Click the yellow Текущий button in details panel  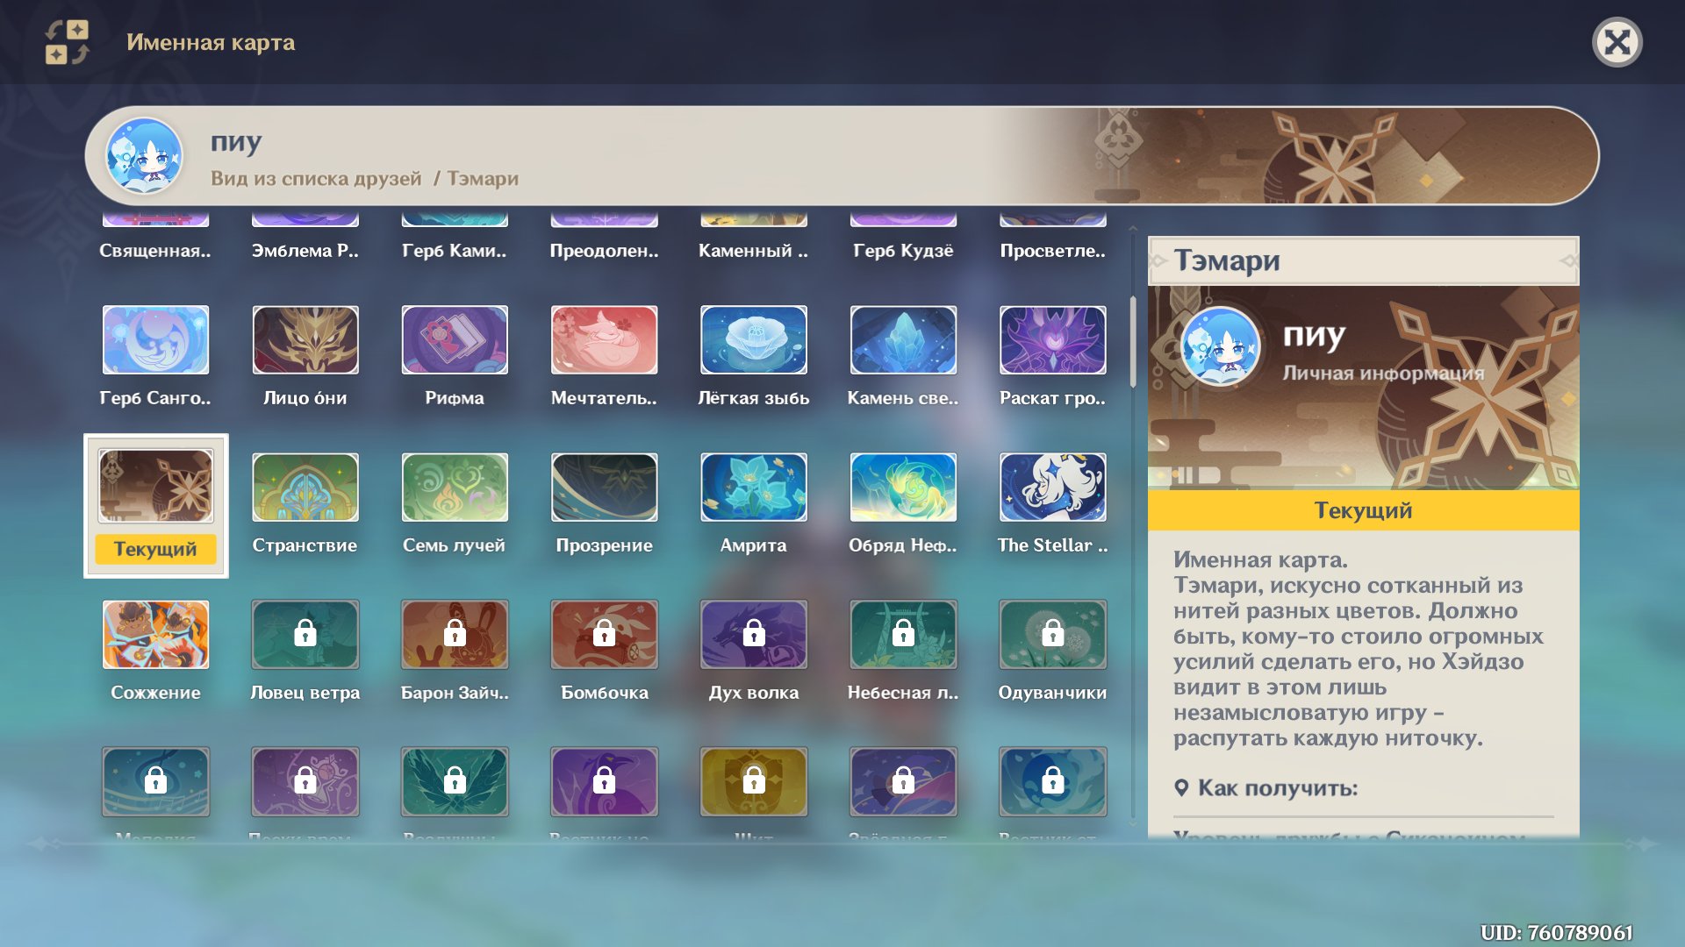coord(1363,510)
